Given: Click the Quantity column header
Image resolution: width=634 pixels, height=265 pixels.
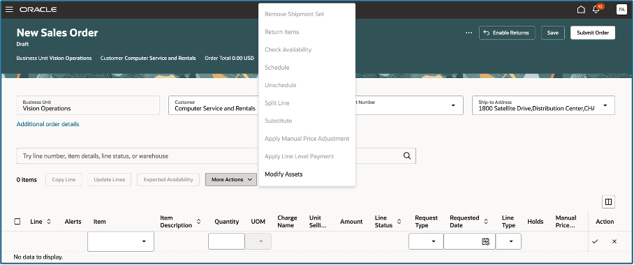Looking at the screenshot, I should point(226,221).
